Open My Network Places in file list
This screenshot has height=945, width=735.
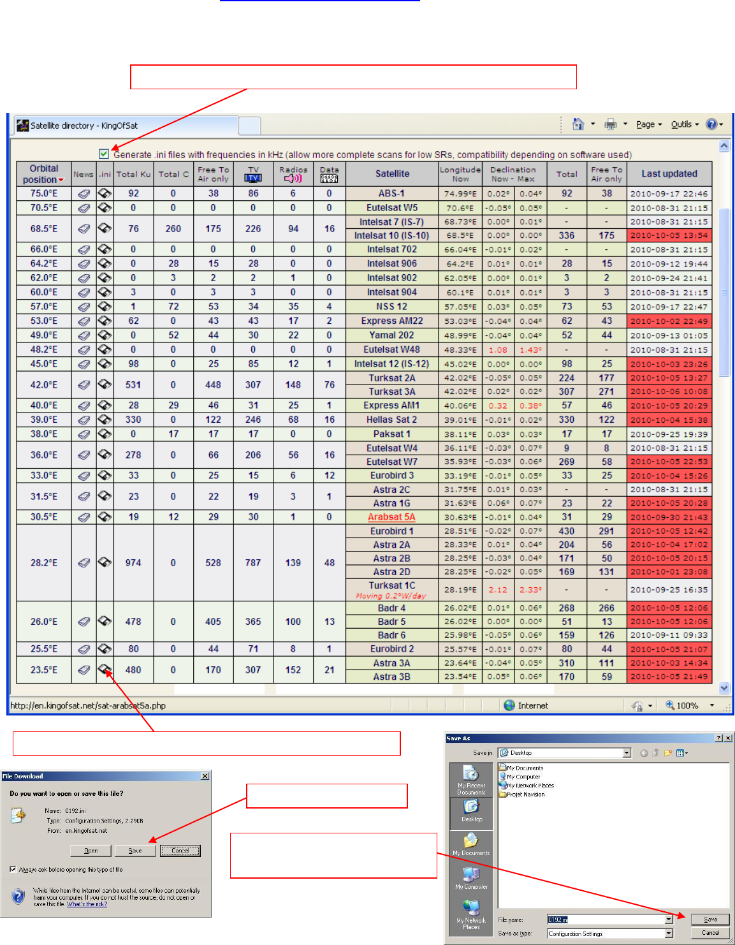coord(527,786)
